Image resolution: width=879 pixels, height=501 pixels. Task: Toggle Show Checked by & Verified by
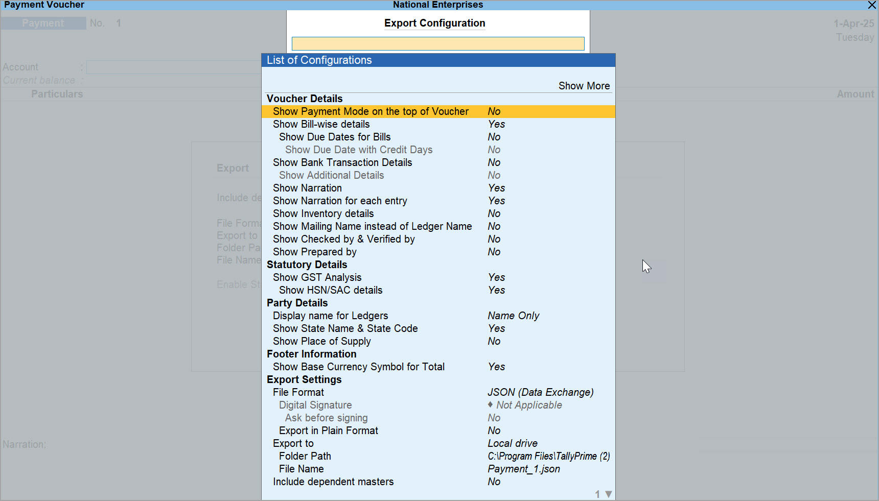click(343, 239)
